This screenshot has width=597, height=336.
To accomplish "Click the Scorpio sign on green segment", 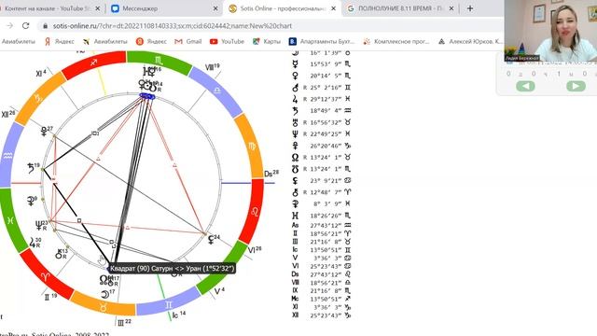I will coord(159,60).
